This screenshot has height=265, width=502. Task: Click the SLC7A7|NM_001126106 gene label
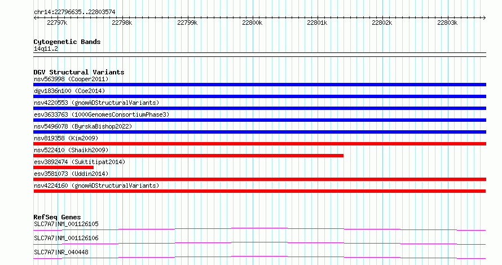[66, 238]
